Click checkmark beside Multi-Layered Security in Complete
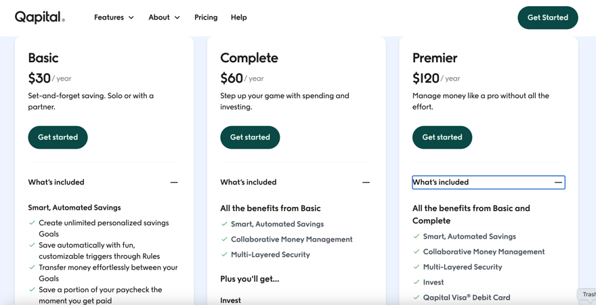 (224, 254)
